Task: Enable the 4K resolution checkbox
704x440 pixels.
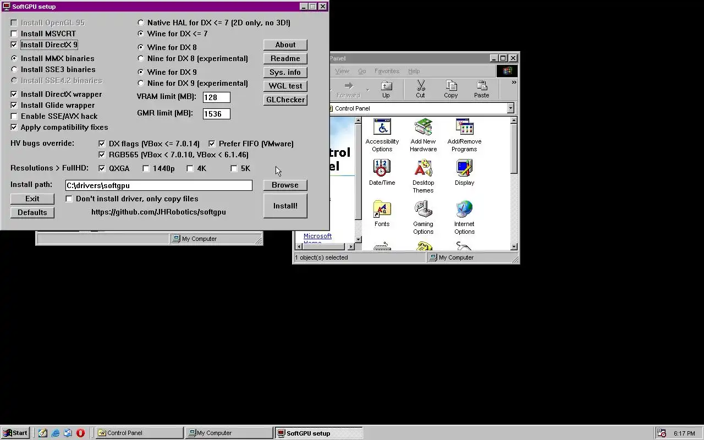Action: tap(190, 168)
